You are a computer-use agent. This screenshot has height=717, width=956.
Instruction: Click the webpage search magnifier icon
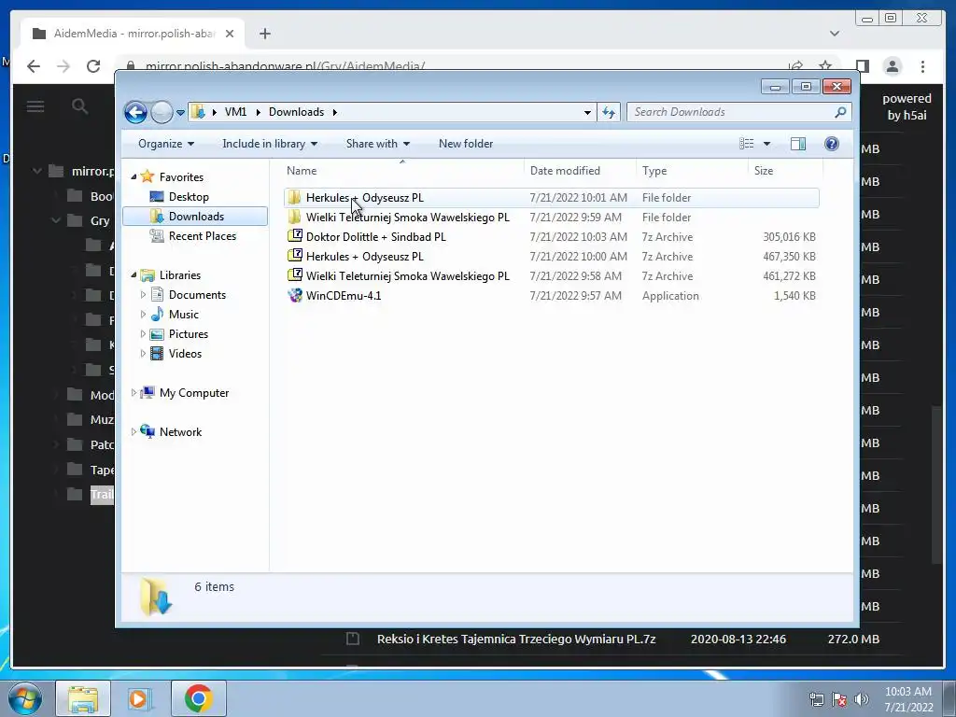click(x=80, y=106)
